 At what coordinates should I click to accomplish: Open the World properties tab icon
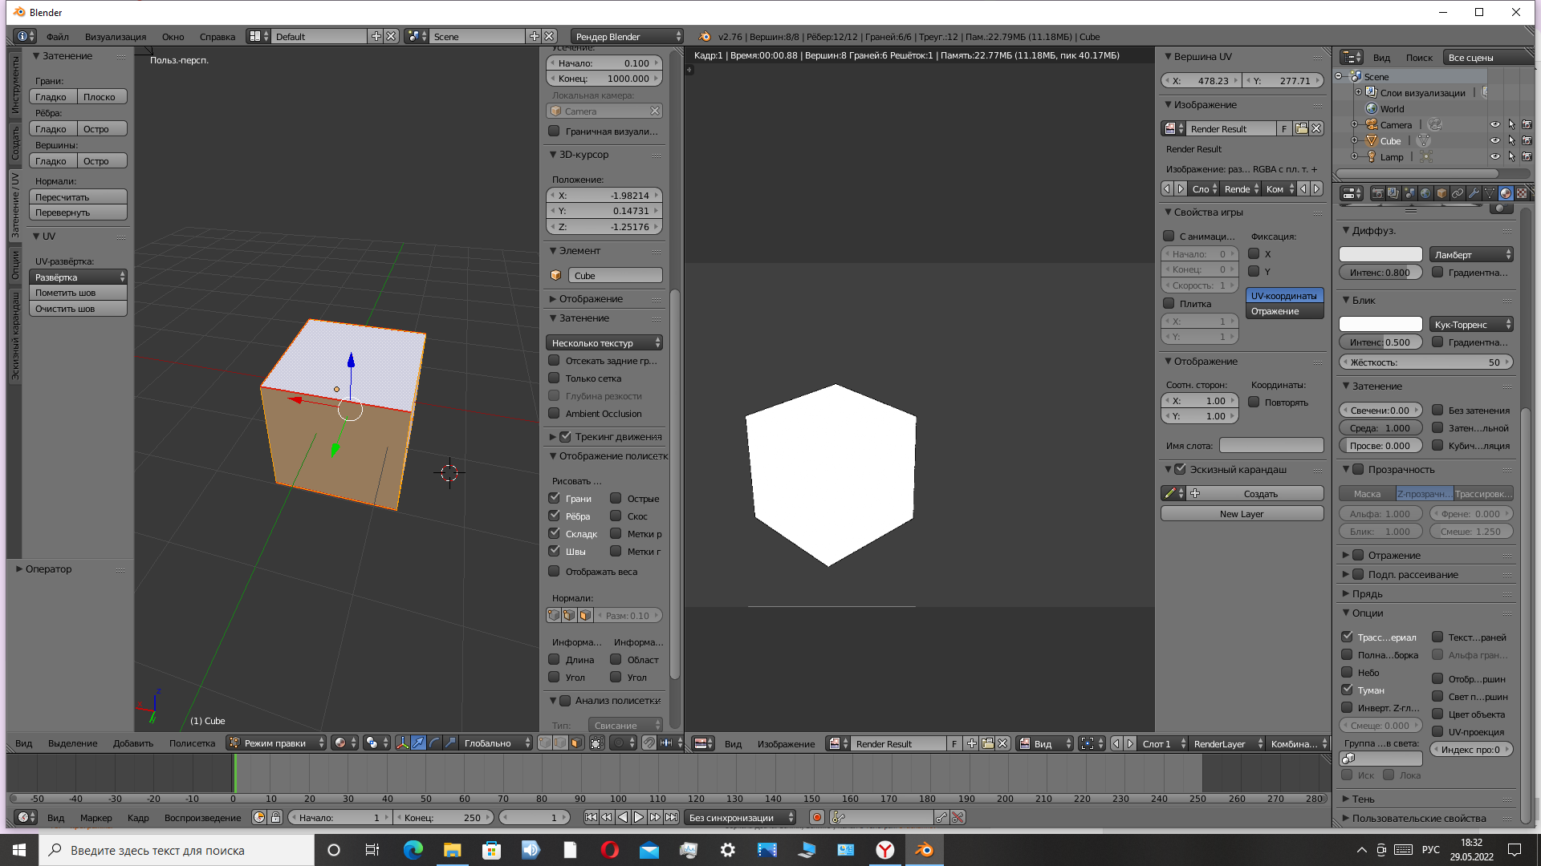coord(1425,193)
